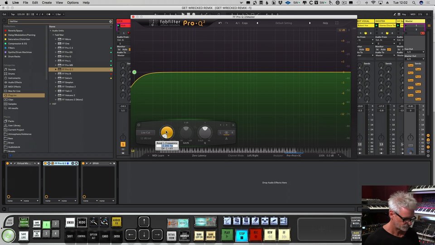435x245 pixels.
Task: Click the yellow track 1 activator button
Action: [123, 144]
